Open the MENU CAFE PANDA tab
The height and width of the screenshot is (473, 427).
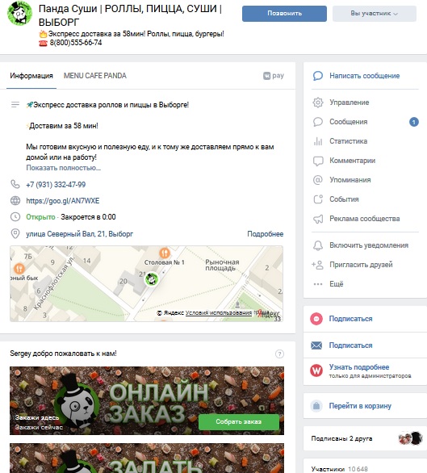pyautogui.click(x=95, y=76)
